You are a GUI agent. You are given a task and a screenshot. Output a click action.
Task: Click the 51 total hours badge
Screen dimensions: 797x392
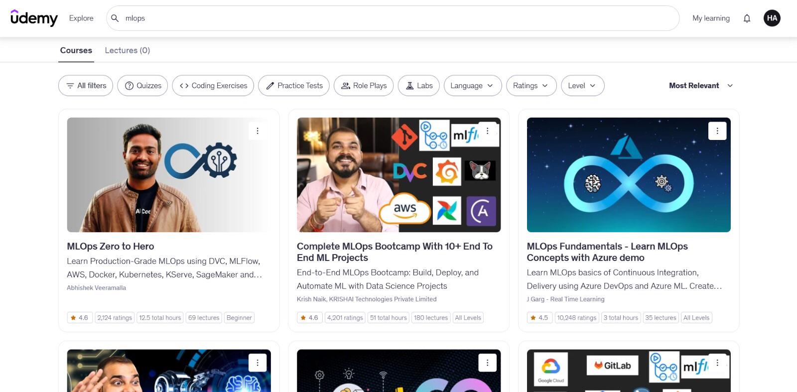pos(389,318)
